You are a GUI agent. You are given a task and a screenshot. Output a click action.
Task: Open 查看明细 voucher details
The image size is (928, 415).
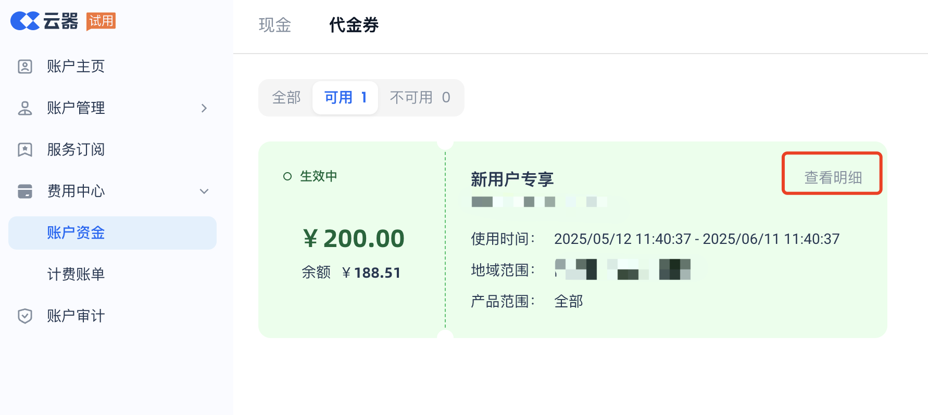[833, 178]
